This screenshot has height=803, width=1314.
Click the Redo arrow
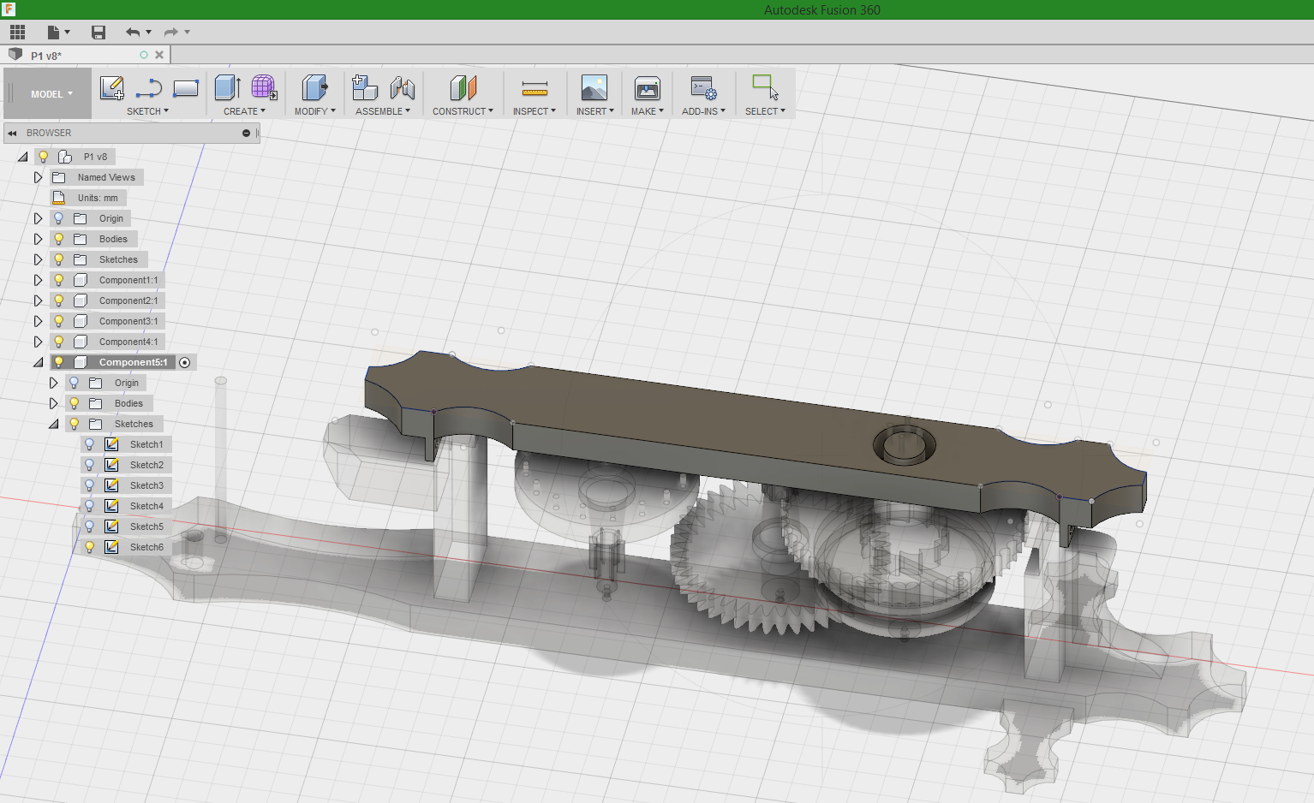171,33
